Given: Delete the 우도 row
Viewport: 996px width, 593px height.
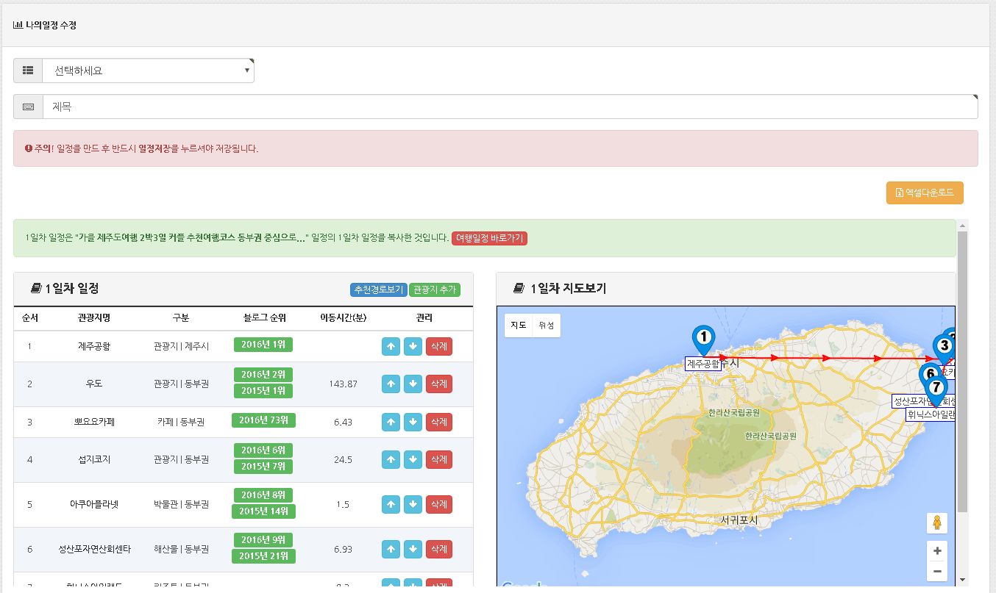Looking at the screenshot, I should [439, 384].
